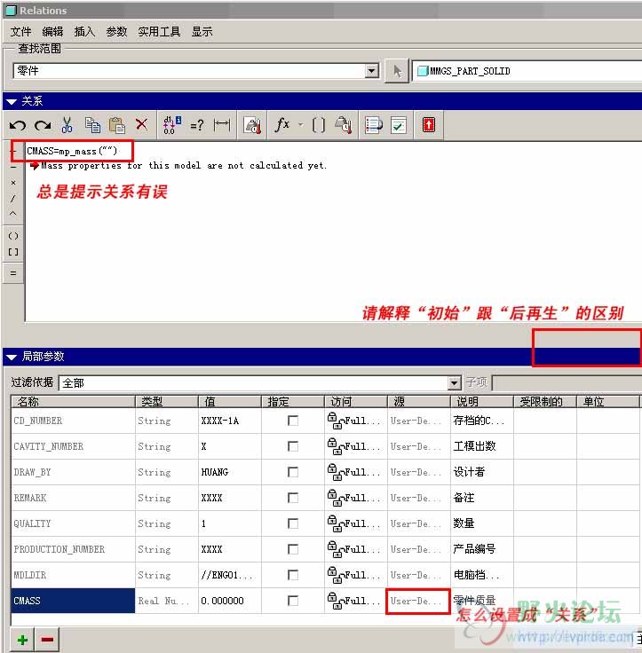Click the =? evaluate expression icon

(x=197, y=125)
